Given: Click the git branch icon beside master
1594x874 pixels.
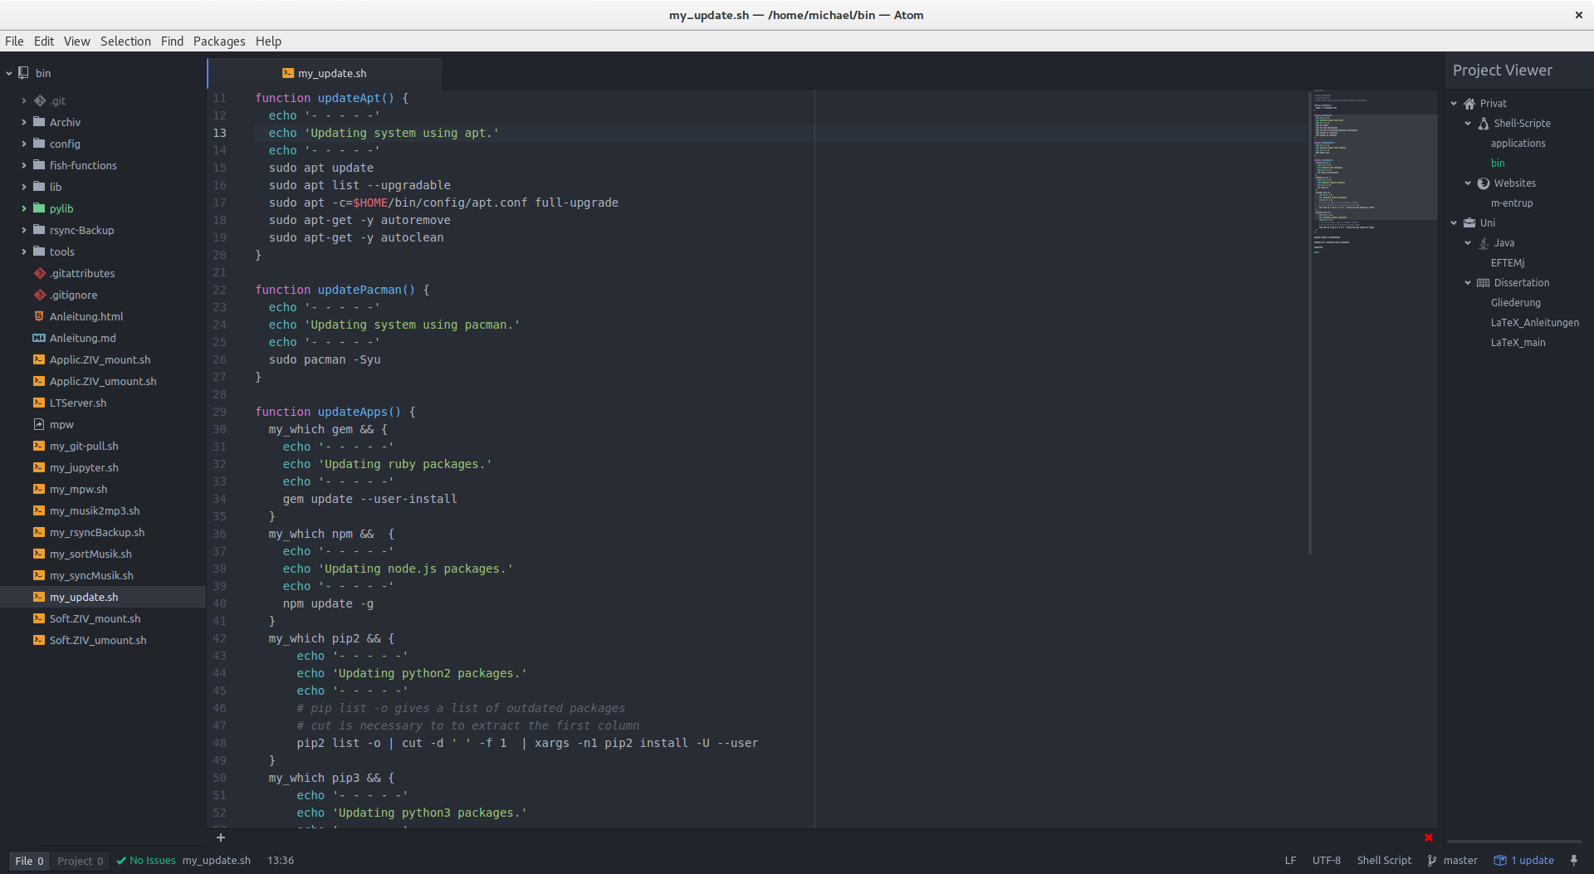Looking at the screenshot, I should coord(1432,861).
